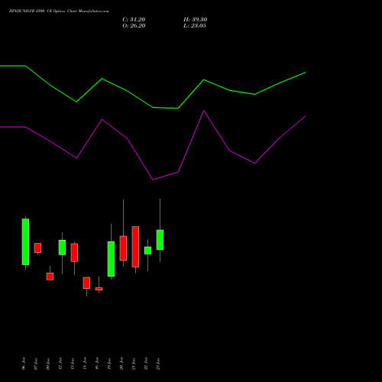
Task: Select the tall green candle for 06 Jan
Action: click(x=25, y=241)
